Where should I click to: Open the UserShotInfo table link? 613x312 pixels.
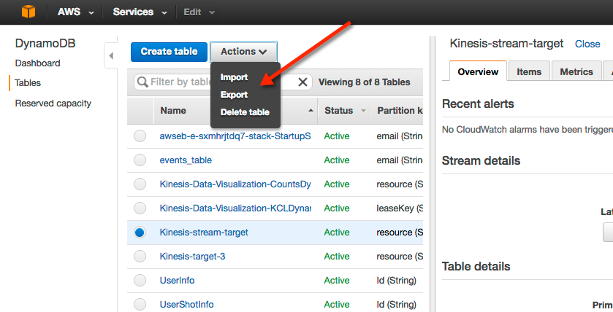(x=186, y=304)
